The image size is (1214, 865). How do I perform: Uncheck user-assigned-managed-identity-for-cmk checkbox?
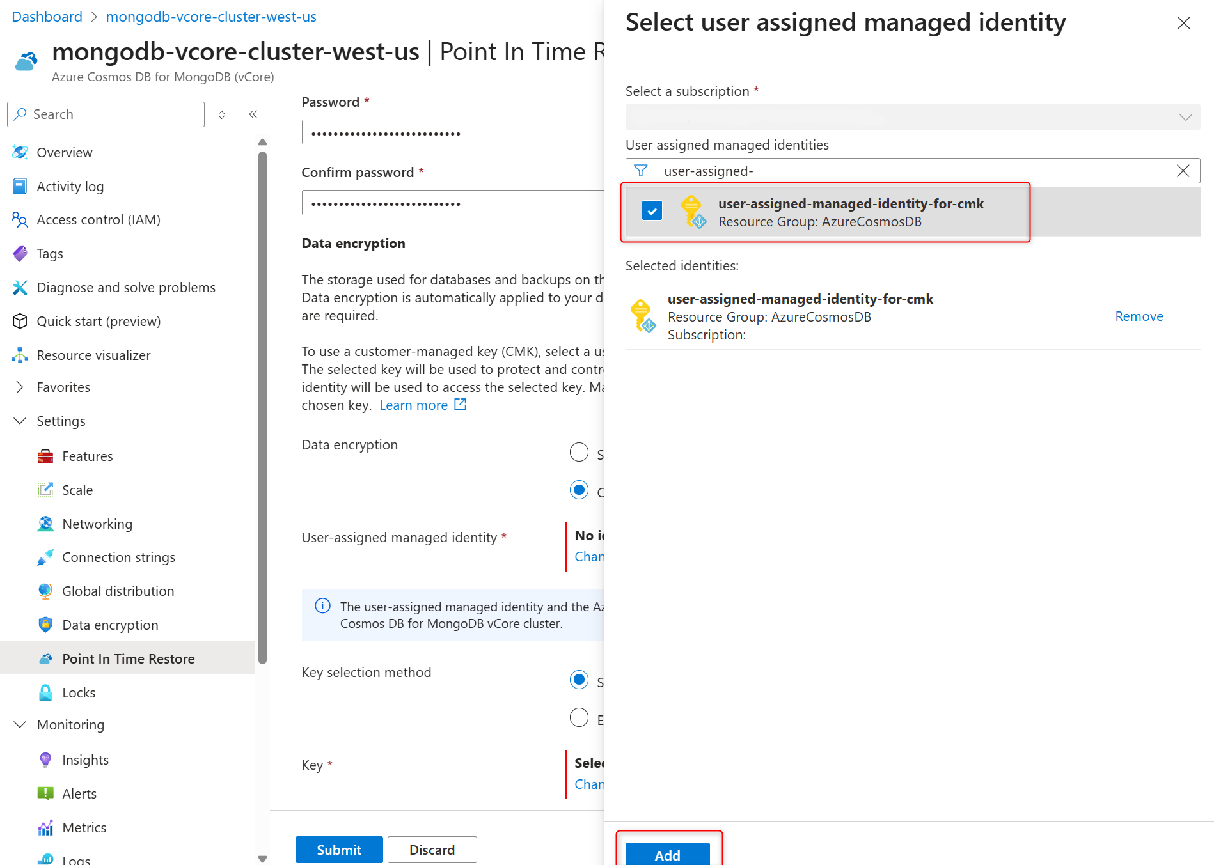[x=652, y=210]
